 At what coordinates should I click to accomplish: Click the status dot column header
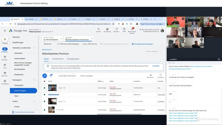44,81
